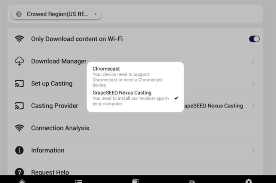Click the globe icon in region selector

coord(19,14)
